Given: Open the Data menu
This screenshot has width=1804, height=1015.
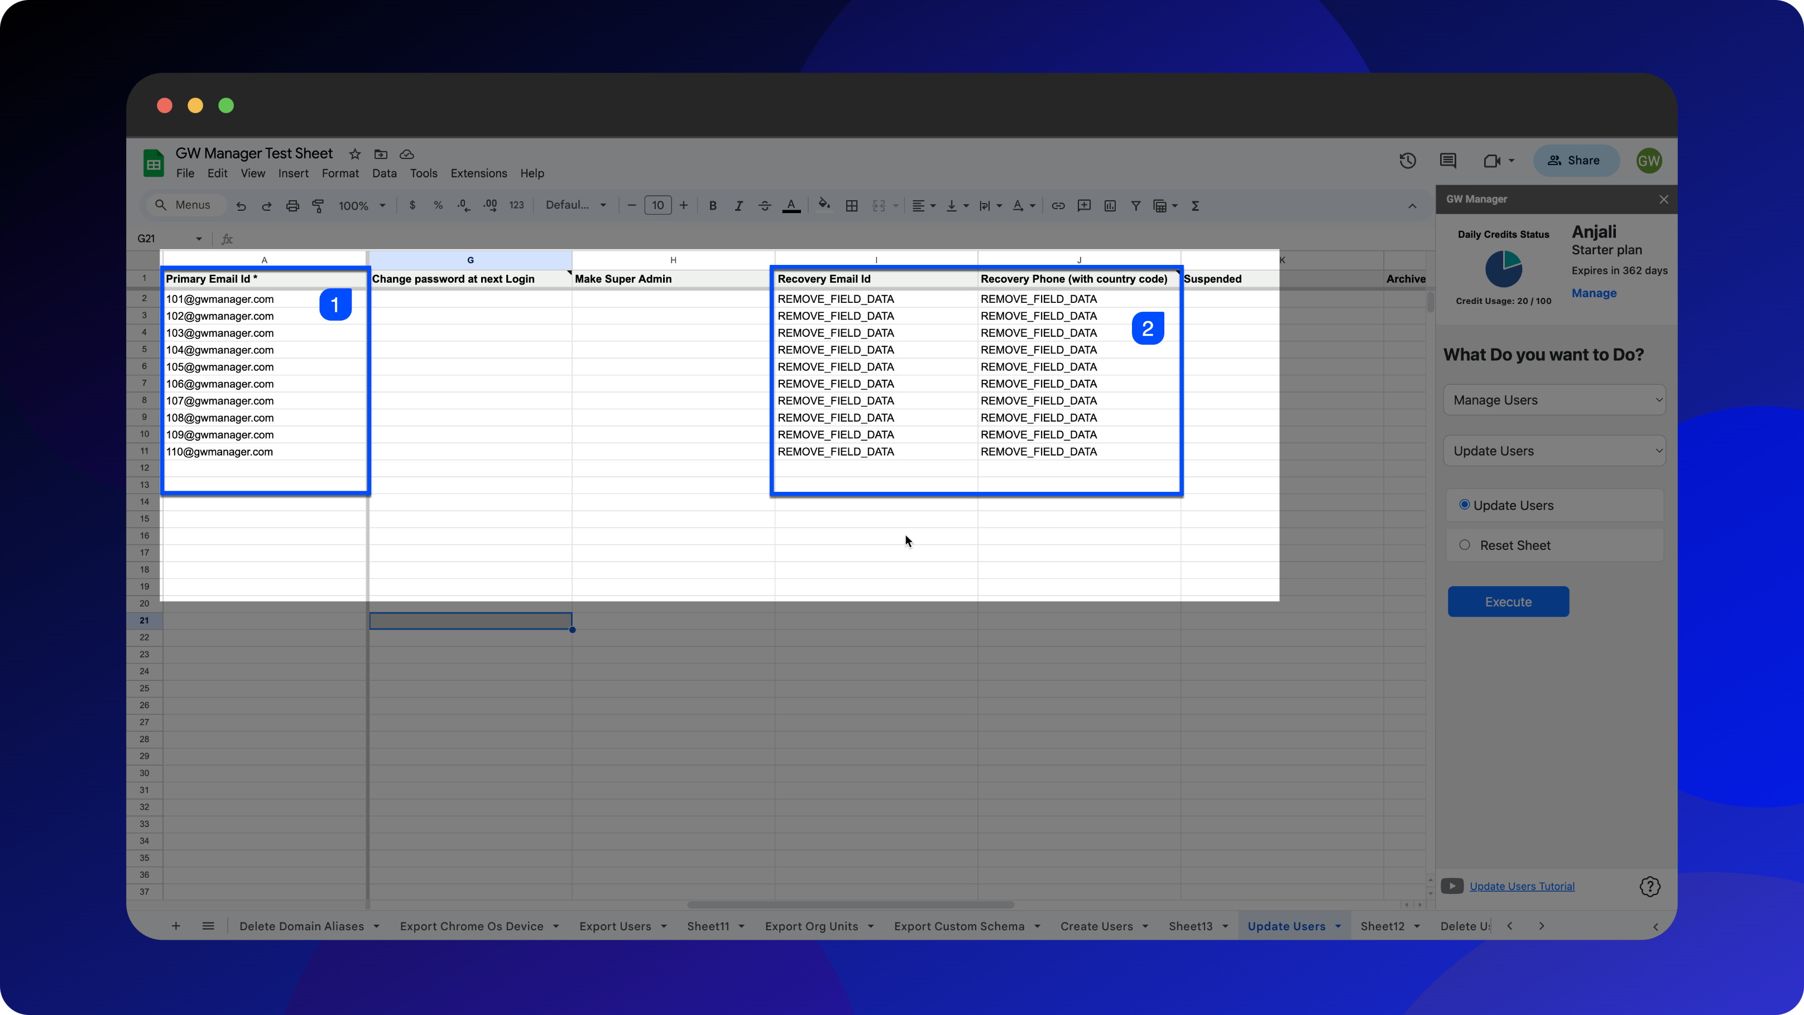Looking at the screenshot, I should pos(384,173).
